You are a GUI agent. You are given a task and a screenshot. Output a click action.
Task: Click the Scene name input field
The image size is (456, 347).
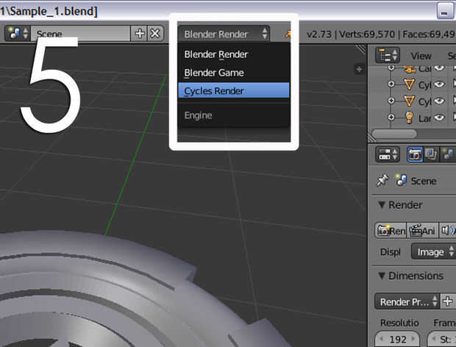[x=81, y=34]
